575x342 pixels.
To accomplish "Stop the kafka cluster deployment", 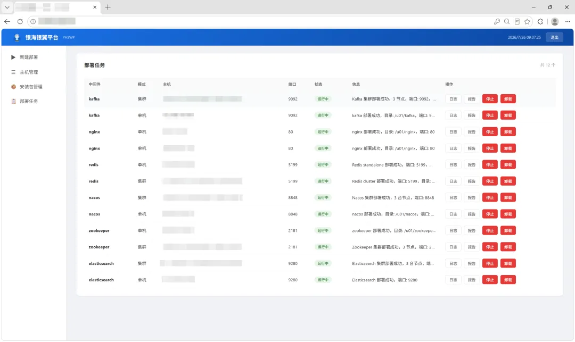I will coord(490,99).
